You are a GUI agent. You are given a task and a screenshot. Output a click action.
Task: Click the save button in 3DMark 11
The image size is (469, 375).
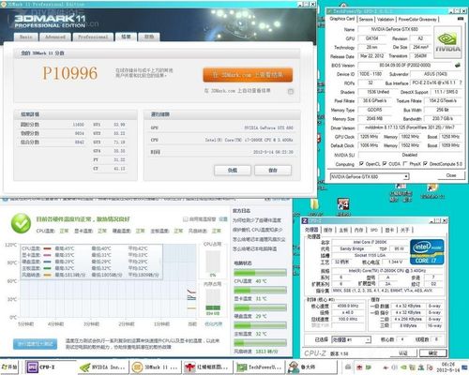pos(273,171)
